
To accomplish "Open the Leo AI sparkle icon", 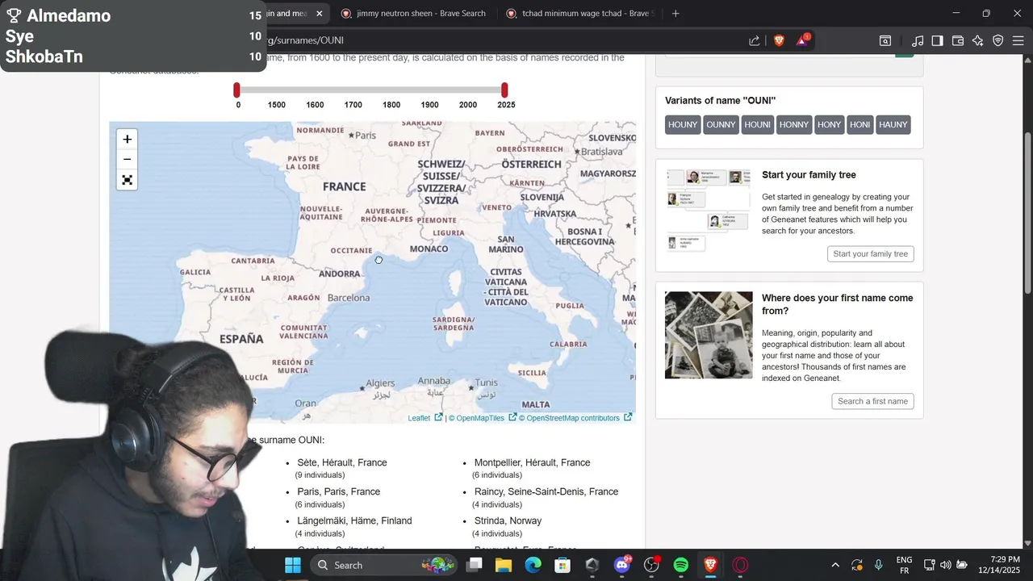I will [x=977, y=40].
